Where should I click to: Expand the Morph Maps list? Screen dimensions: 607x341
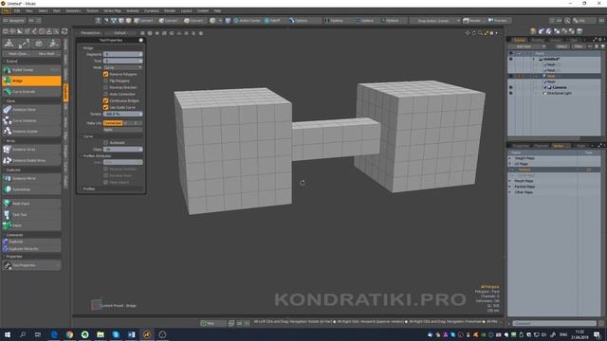510,181
